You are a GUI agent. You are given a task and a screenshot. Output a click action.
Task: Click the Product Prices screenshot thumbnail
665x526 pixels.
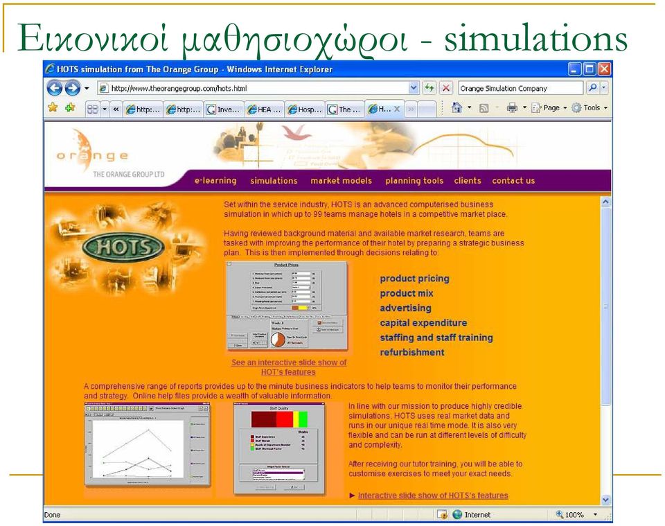[x=287, y=306]
